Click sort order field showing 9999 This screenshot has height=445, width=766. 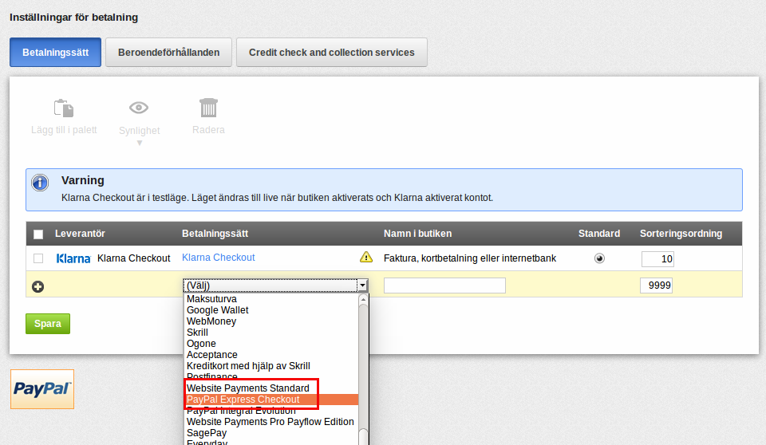(x=656, y=286)
